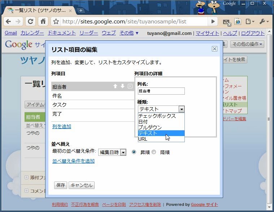Click the 列名 column name text field
This screenshot has height=212, width=274.
pos(161,91)
